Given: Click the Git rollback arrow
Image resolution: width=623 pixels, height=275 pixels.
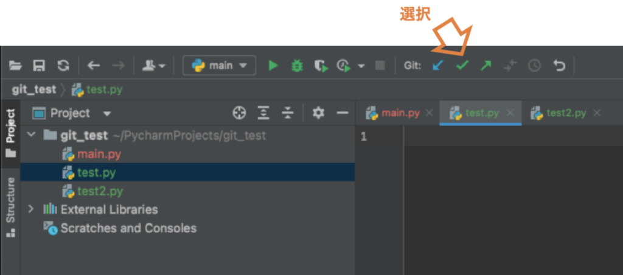Looking at the screenshot, I should 559,66.
